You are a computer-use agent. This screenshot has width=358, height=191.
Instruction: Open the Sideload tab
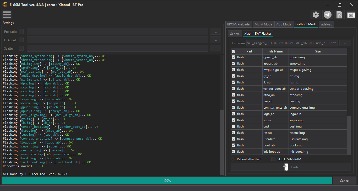pos(327,24)
